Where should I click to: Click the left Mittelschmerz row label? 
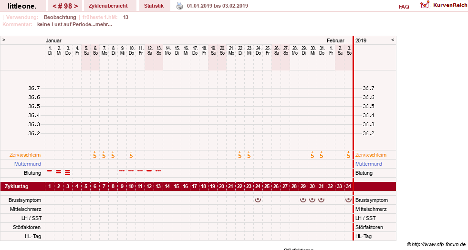coord(25,209)
